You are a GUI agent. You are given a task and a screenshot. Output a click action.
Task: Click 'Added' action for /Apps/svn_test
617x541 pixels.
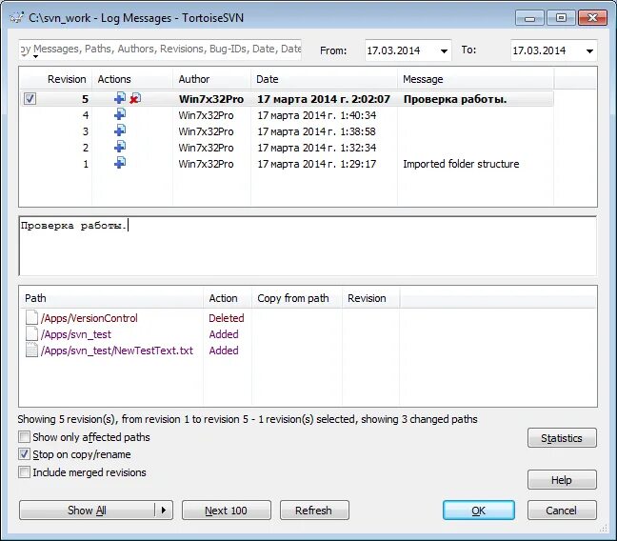click(224, 334)
